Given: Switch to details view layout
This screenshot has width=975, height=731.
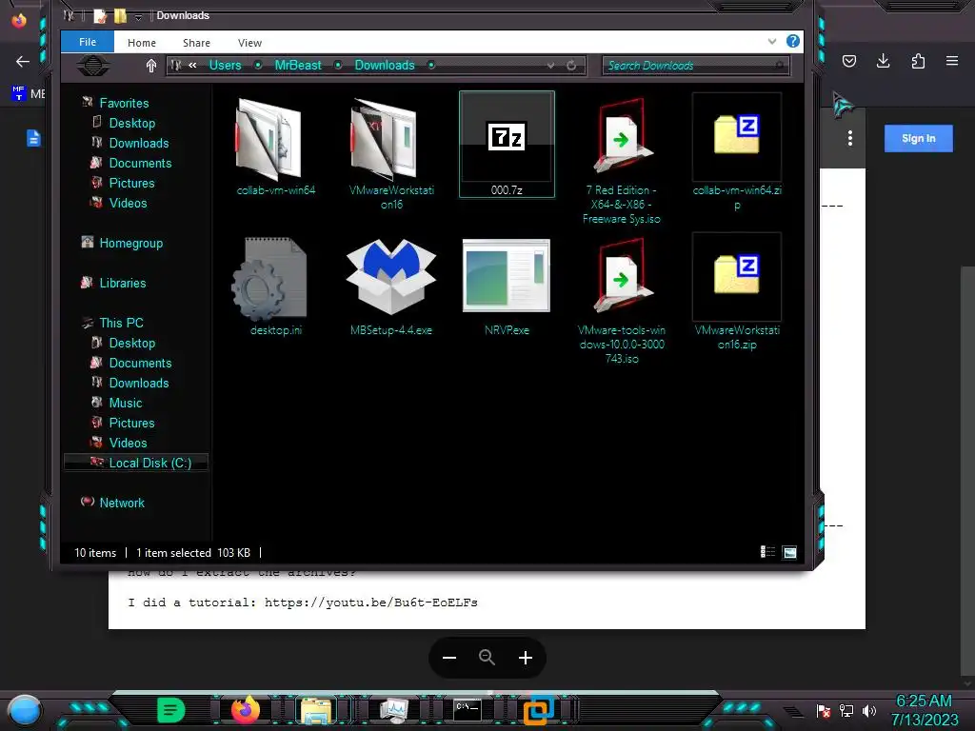Looking at the screenshot, I should [x=768, y=552].
